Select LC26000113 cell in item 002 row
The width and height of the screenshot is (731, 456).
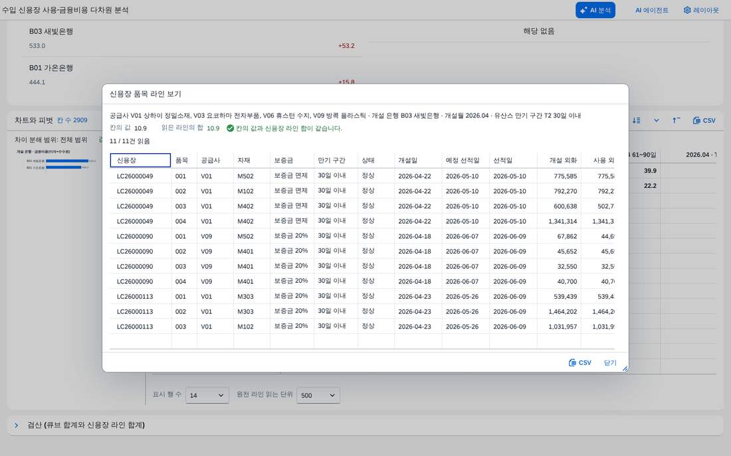tap(140, 311)
